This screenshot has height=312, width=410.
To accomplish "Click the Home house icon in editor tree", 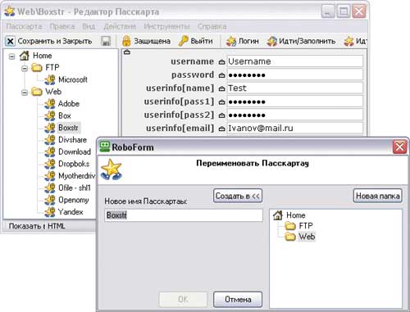I will tap(25, 56).
